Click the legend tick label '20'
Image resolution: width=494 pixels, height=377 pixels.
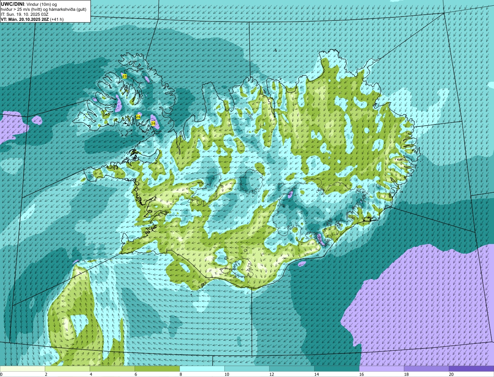pos(451,374)
